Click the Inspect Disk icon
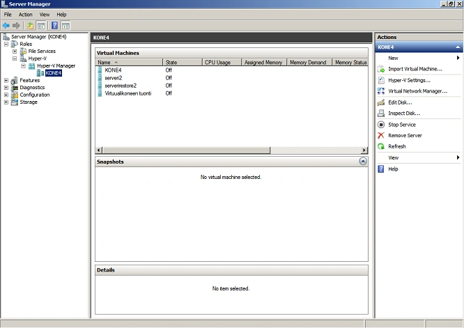Screen dimensions: 464x328 click(x=381, y=114)
